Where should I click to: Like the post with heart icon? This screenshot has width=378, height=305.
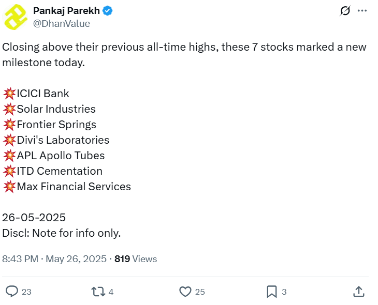[185, 292]
